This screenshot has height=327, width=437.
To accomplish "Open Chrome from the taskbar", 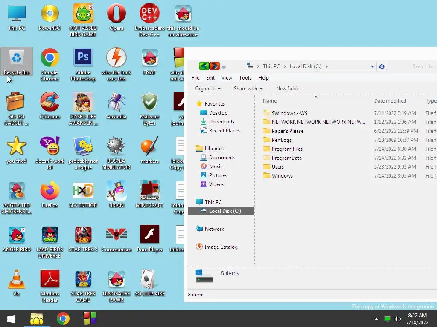I will [63, 318].
